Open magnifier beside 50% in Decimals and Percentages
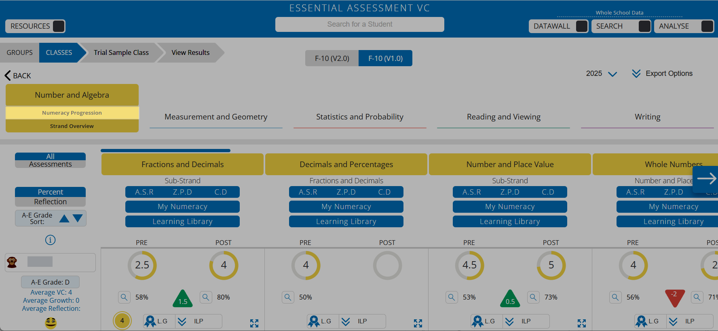Image resolution: width=718 pixels, height=331 pixels. (288, 297)
